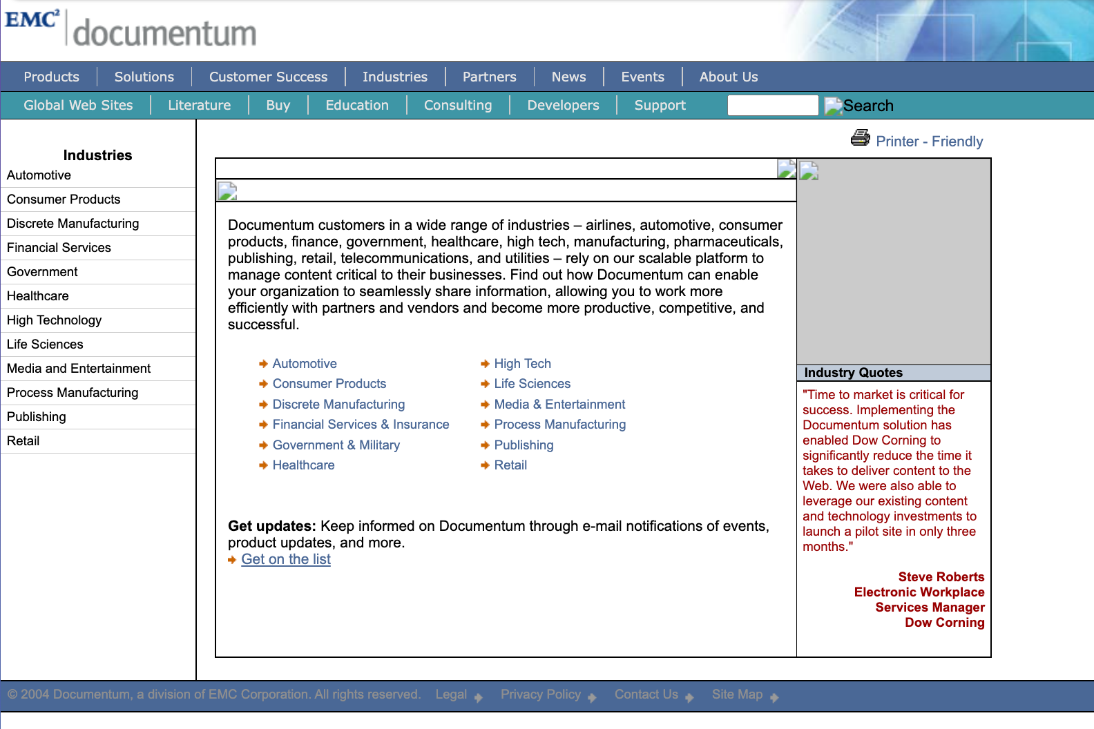Click Retail link in the content list
Image resolution: width=1094 pixels, height=729 pixels.
point(510,465)
